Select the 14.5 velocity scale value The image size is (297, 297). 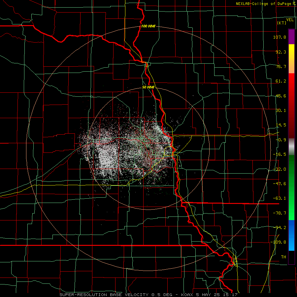click(x=281, y=125)
